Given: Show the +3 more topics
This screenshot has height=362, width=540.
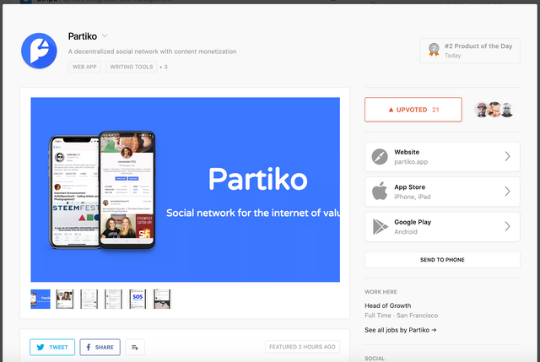Looking at the screenshot, I should click(x=164, y=67).
